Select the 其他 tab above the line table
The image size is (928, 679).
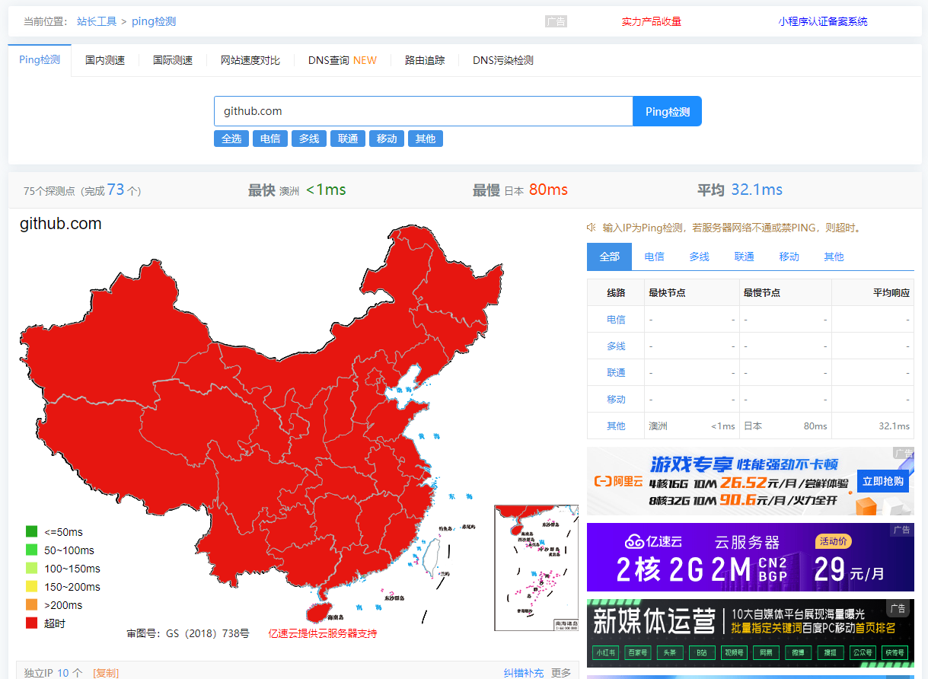pyautogui.click(x=834, y=257)
